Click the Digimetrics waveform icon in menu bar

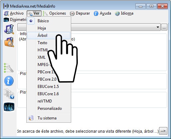6,20
